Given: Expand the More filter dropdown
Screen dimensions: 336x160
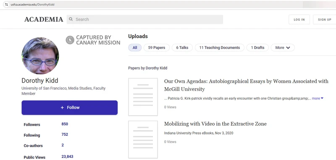Looking at the screenshot, I should click(x=283, y=48).
